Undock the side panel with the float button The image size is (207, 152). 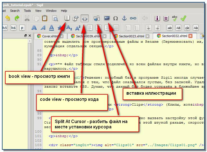(x=26, y=35)
